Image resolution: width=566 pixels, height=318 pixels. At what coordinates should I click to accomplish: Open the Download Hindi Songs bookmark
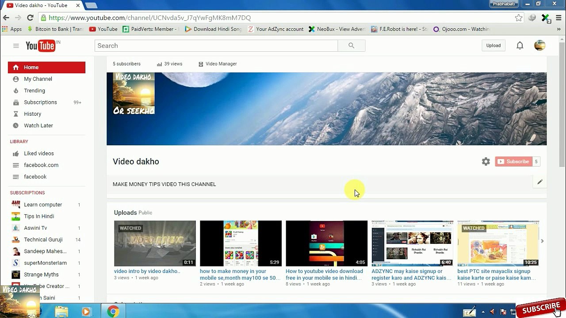click(x=213, y=29)
